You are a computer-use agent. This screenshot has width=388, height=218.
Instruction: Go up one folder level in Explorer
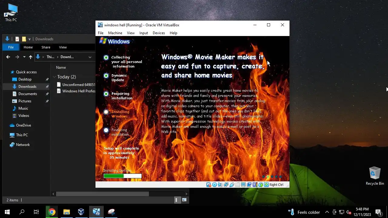click(x=31, y=57)
